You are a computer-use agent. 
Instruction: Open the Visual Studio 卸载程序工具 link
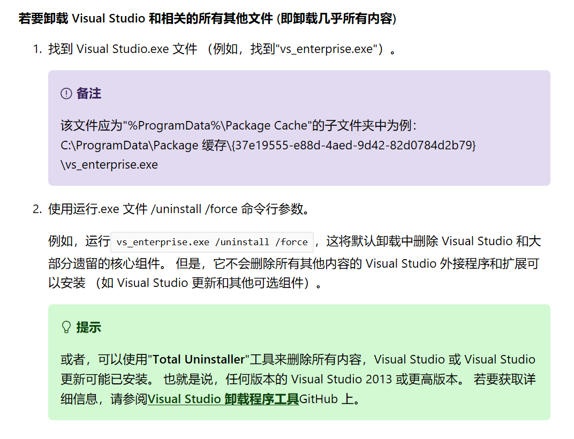(x=223, y=399)
